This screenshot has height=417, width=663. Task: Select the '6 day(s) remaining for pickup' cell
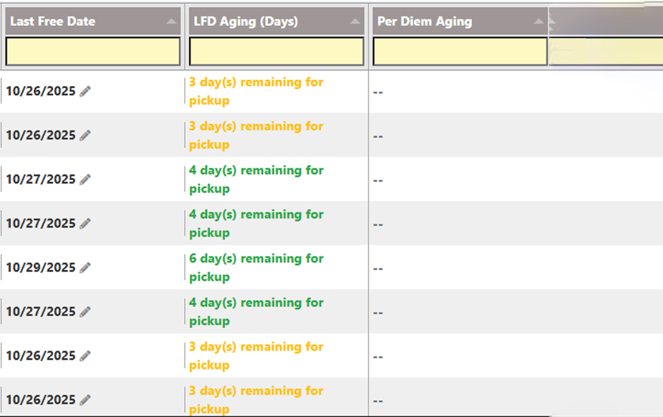pyautogui.click(x=256, y=267)
